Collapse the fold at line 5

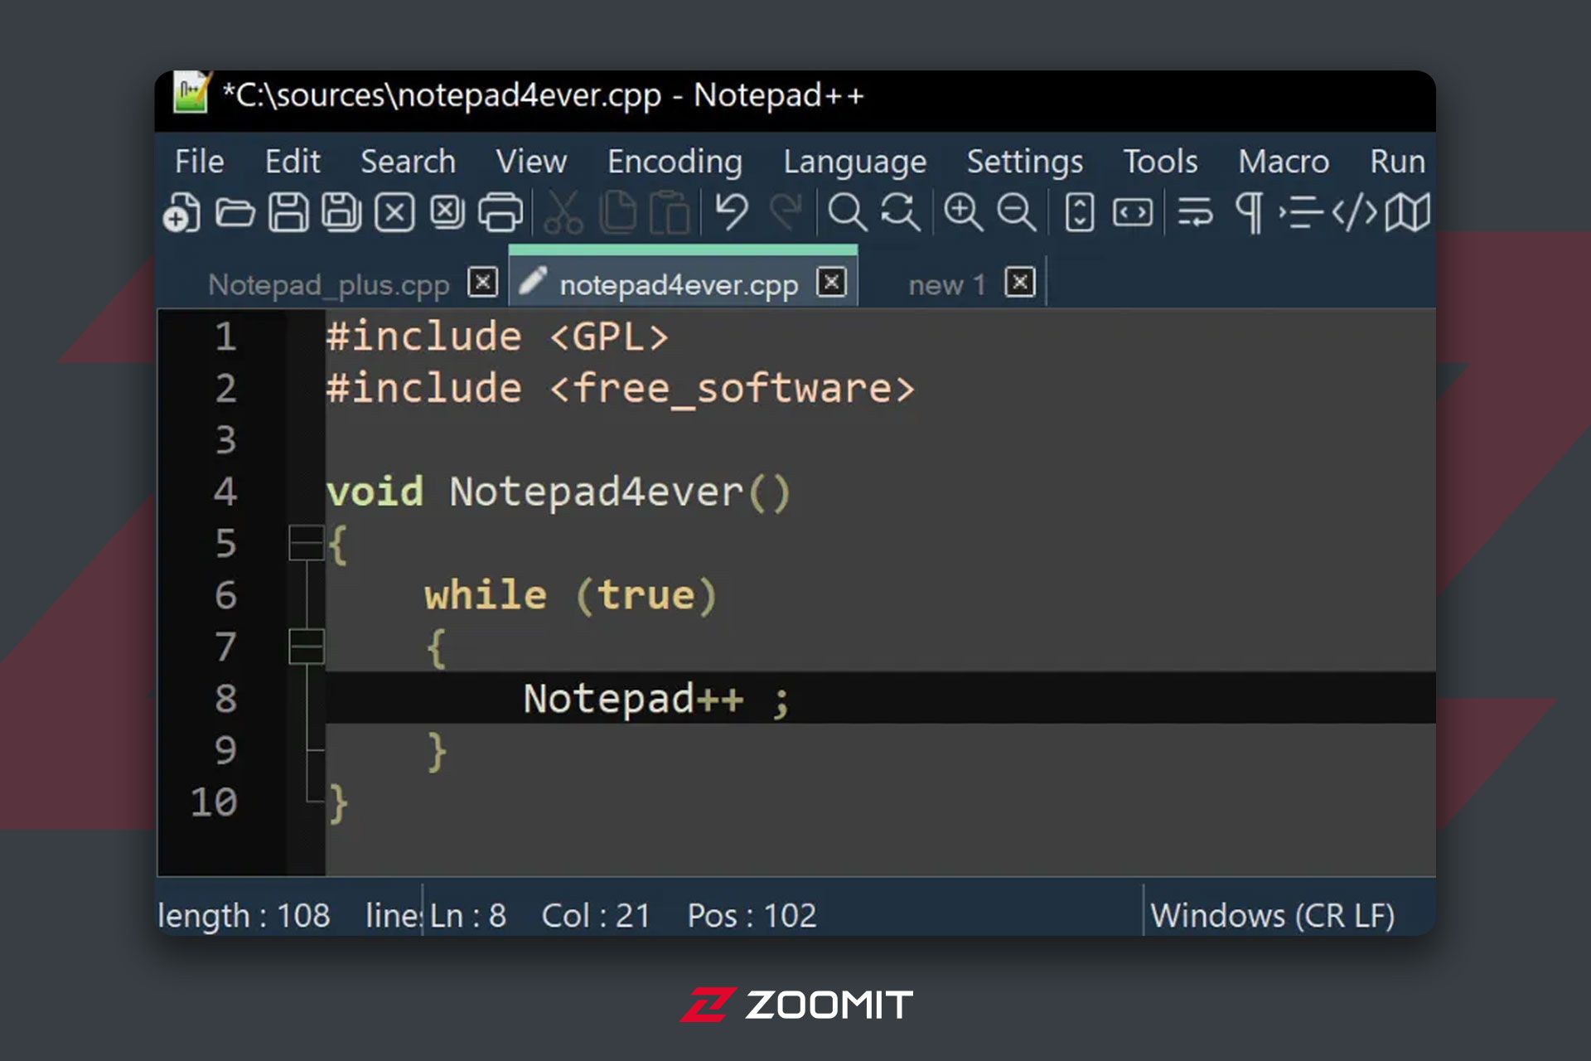(x=306, y=544)
